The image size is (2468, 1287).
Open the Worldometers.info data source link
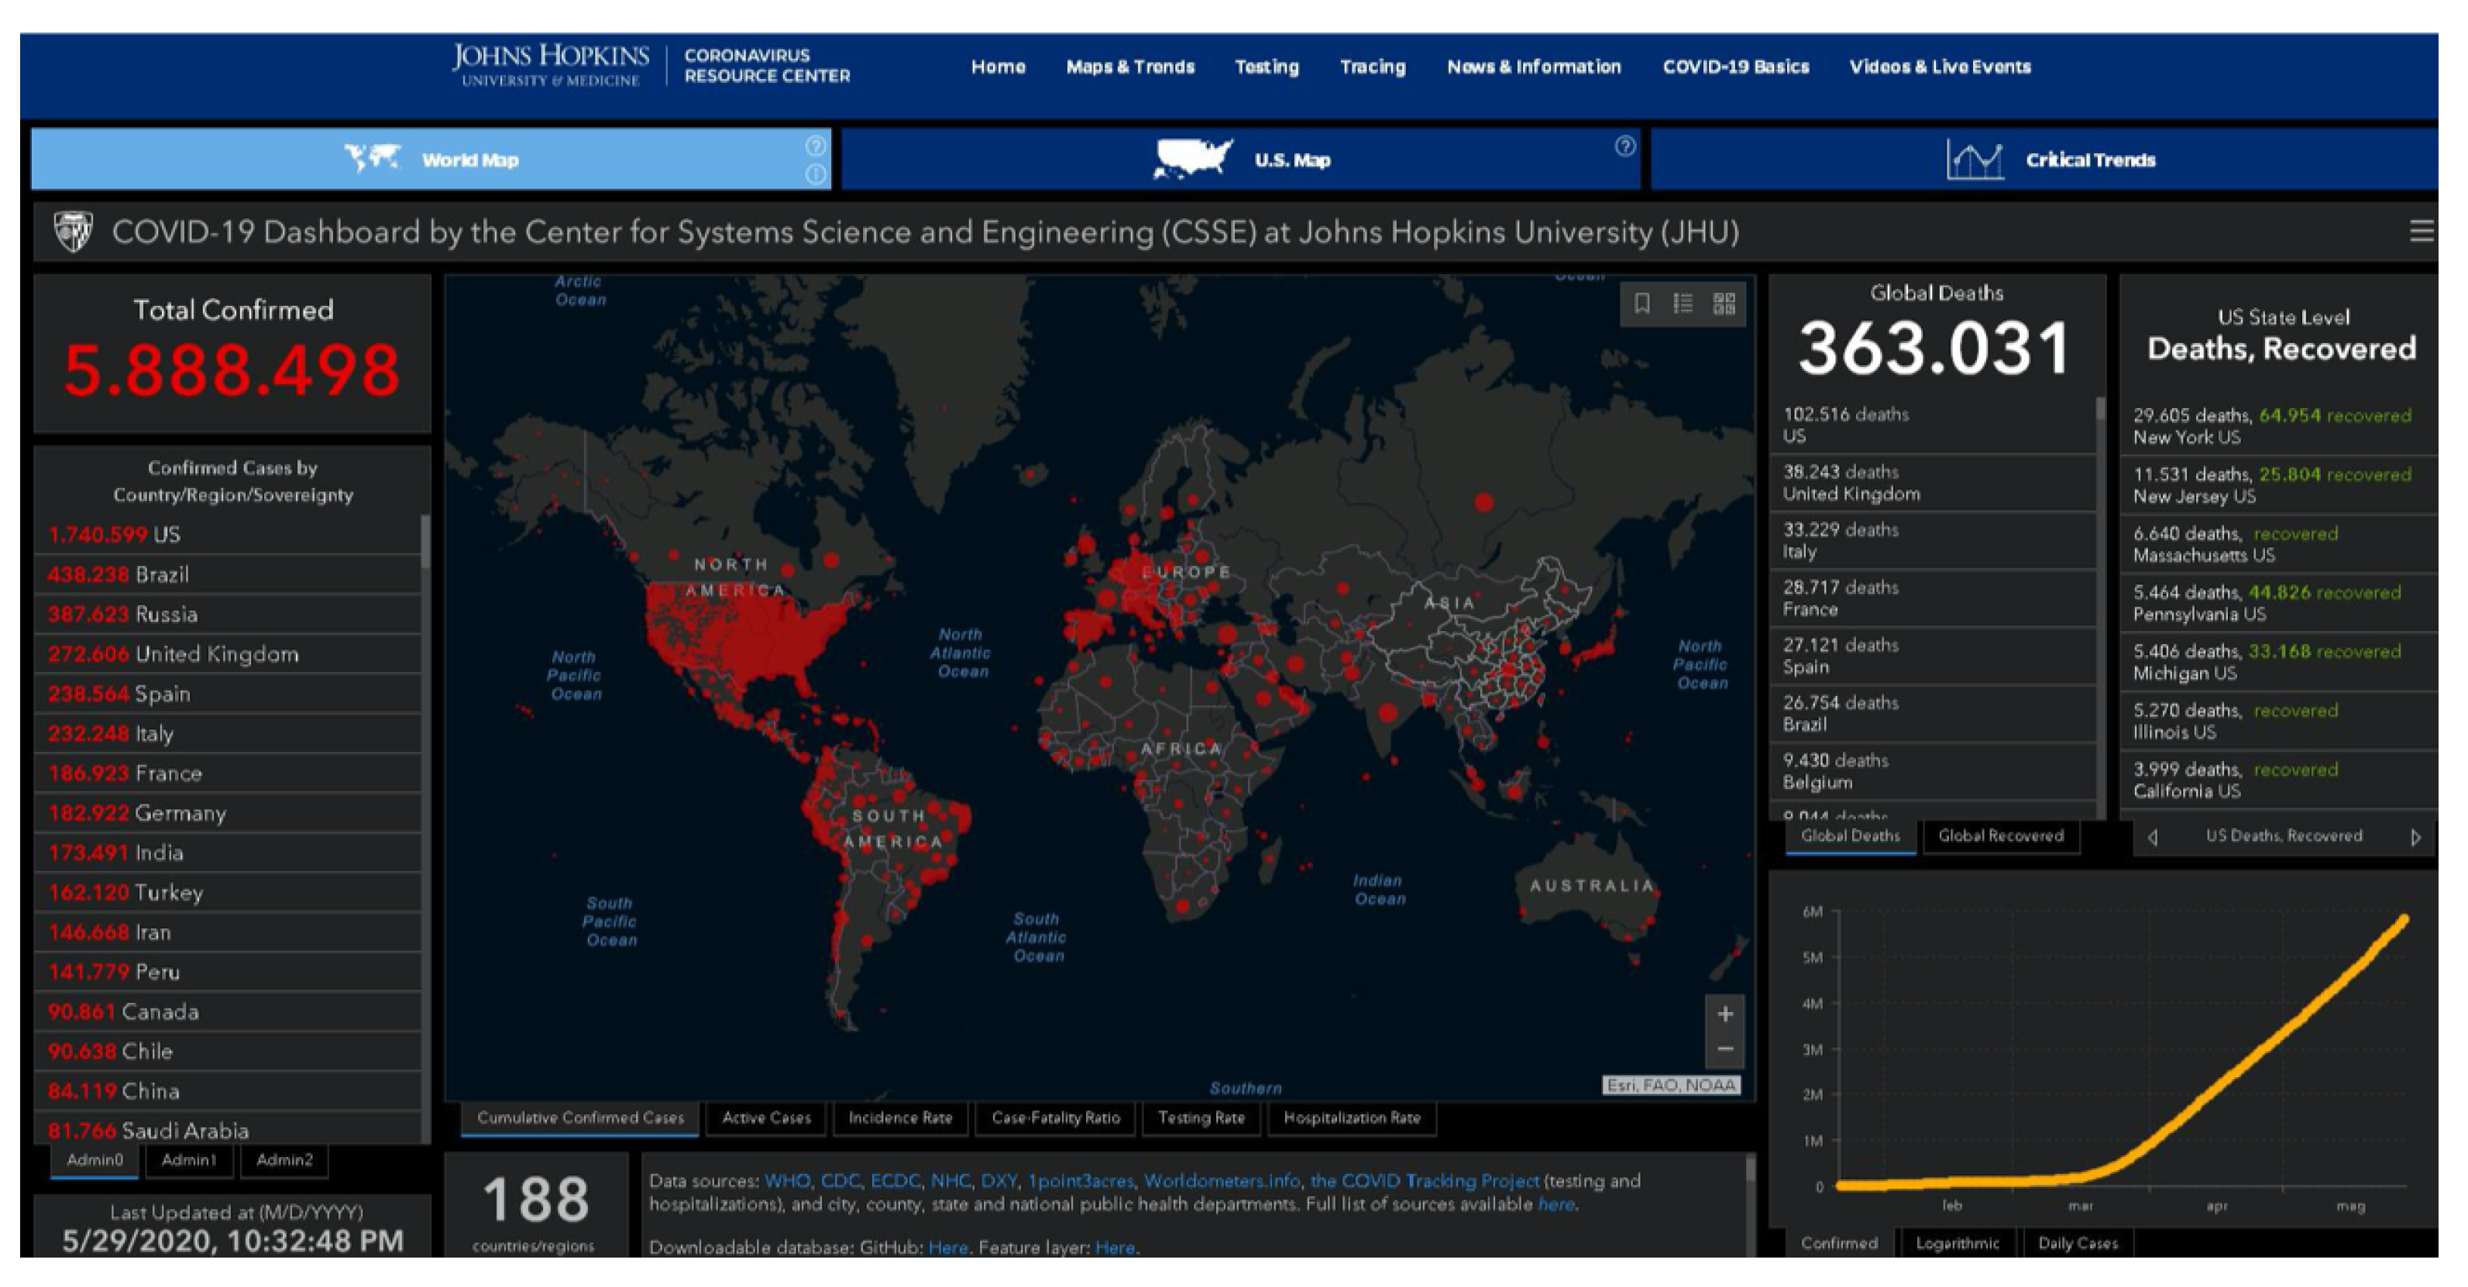(x=1222, y=1181)
